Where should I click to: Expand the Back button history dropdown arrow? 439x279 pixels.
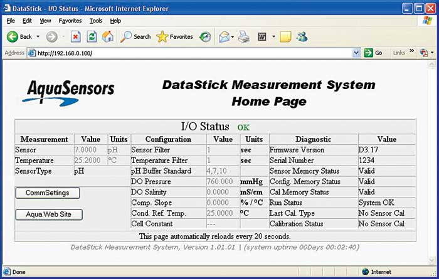coord(38,36)
